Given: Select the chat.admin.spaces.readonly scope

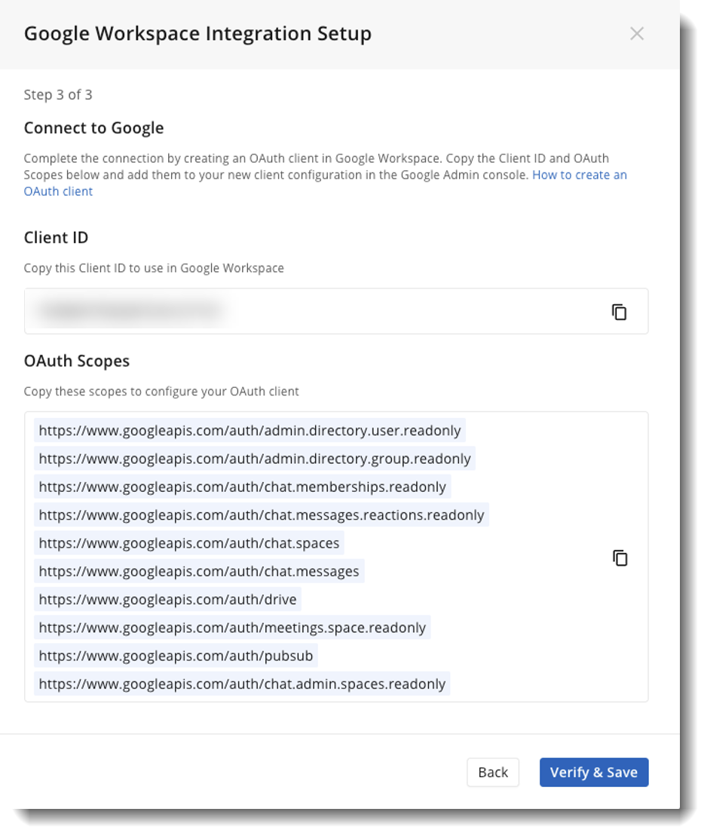Looking at the screenshot, I should (242, 684).
